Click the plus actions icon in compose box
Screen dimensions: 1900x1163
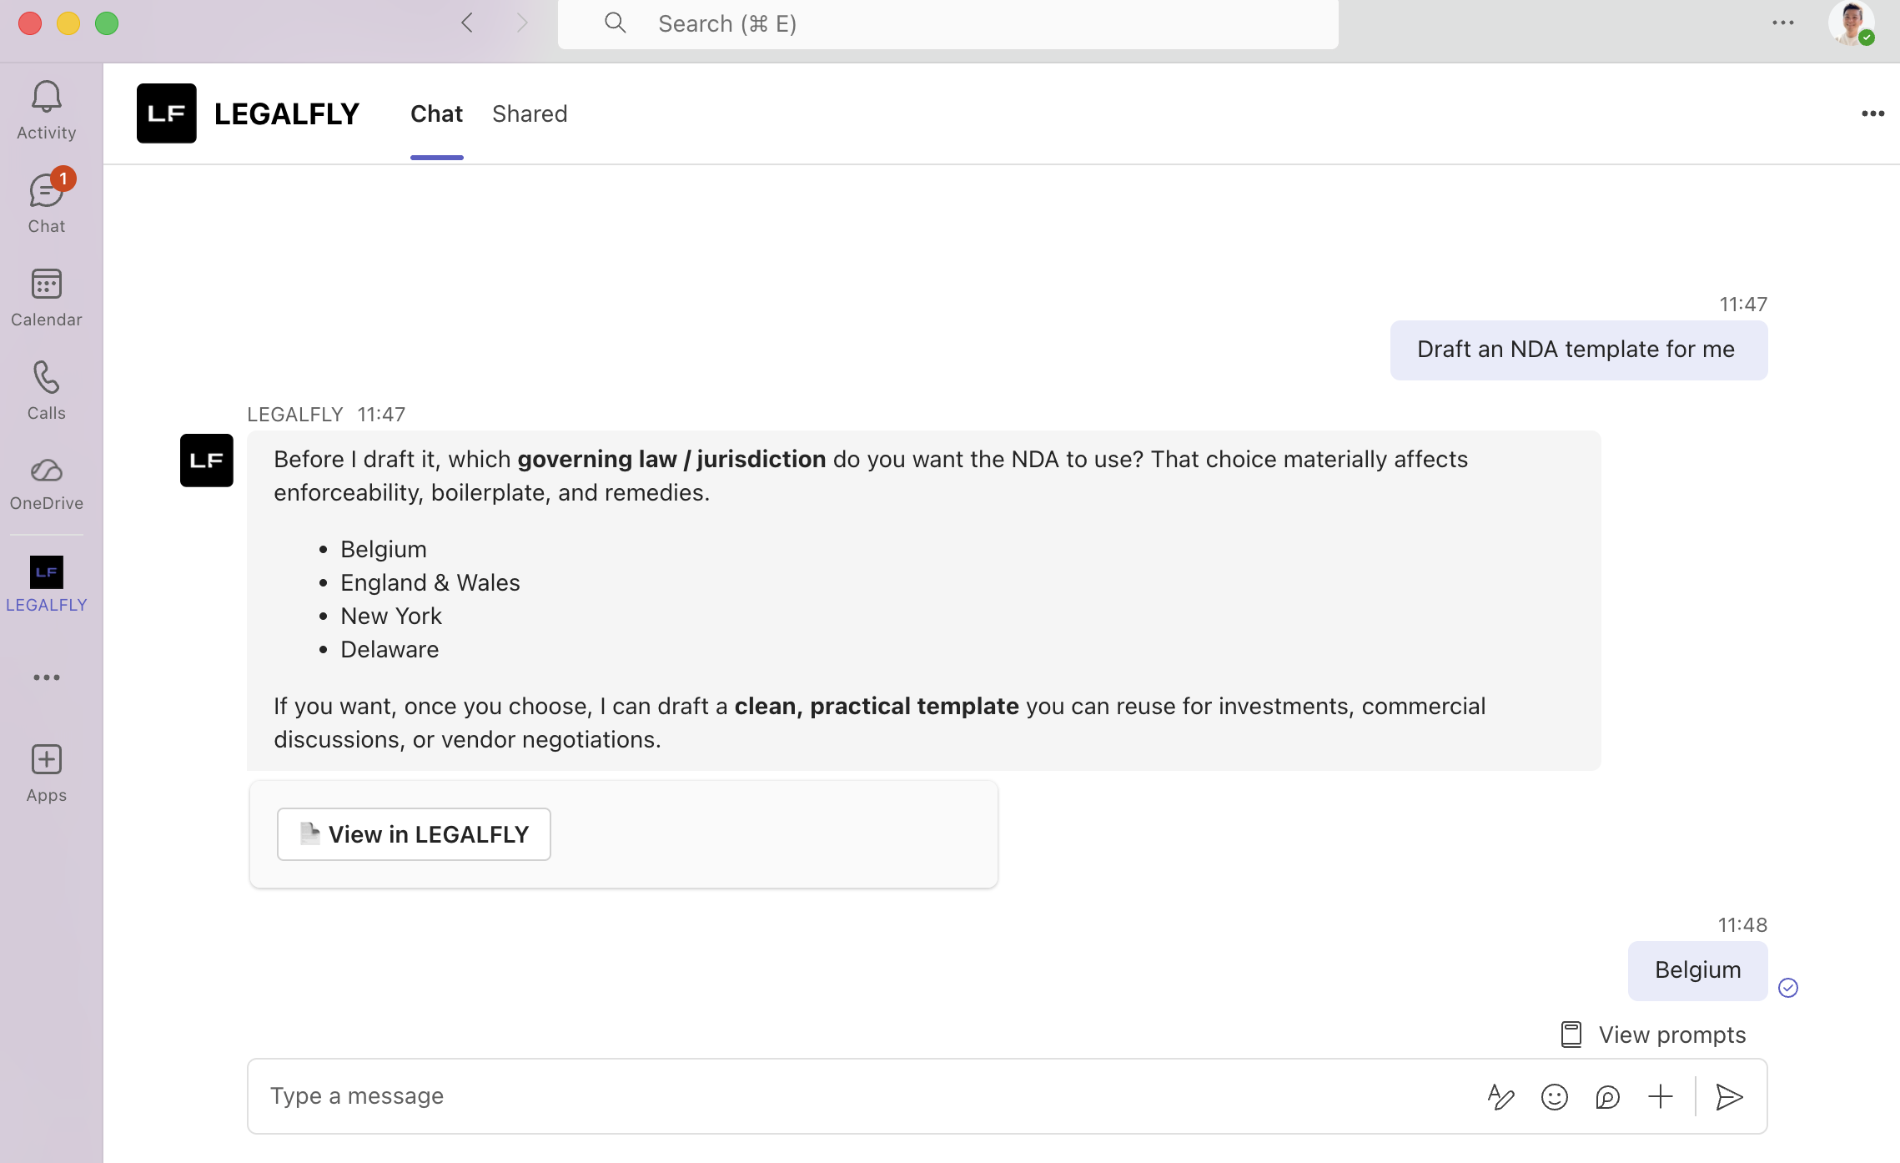[1661, 1097]
